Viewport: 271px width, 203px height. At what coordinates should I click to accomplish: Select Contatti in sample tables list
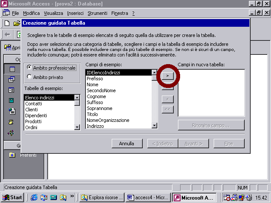tap(49, 104)
